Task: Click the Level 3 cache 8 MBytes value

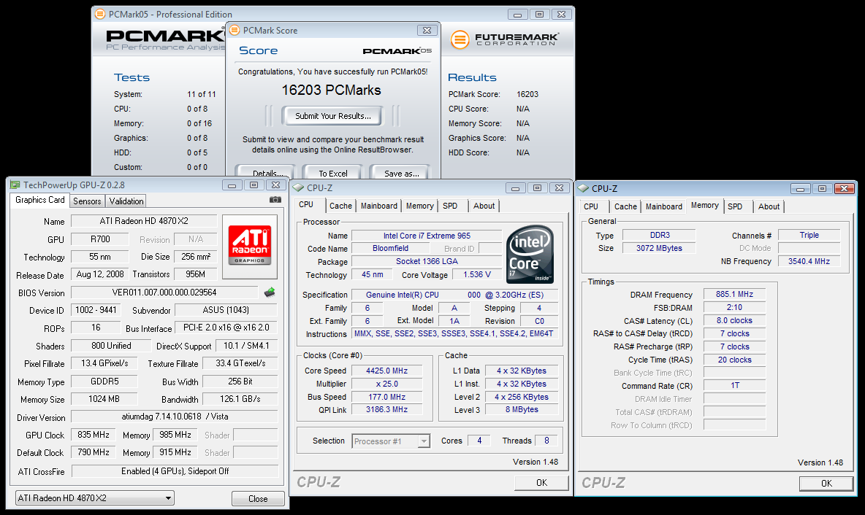Action: pos(522,410)
